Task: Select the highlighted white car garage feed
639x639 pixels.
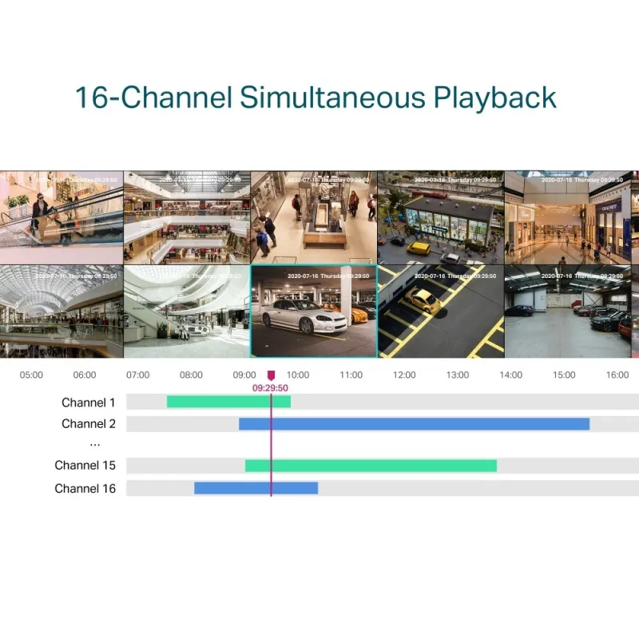Action: click(x=313, y=312)
